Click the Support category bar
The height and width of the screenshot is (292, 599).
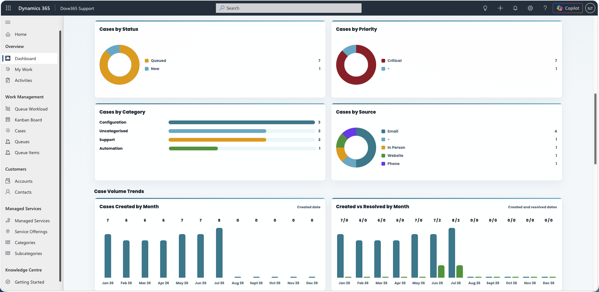(x=217, y=140)
